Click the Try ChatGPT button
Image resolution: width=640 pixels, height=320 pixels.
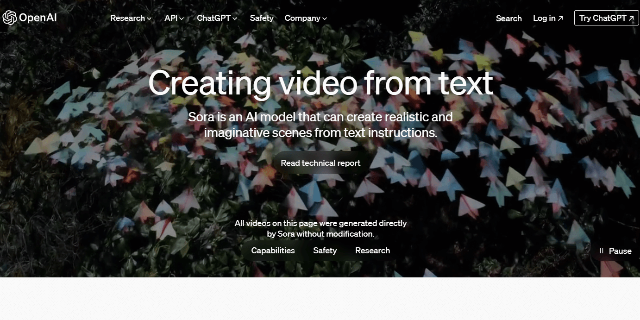click(606, 18)
